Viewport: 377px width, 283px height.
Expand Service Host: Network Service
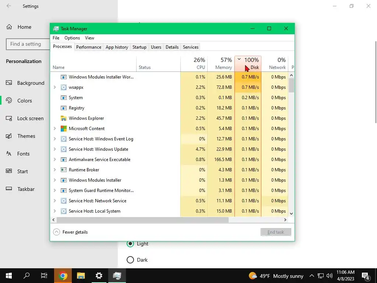click(55, 201)
